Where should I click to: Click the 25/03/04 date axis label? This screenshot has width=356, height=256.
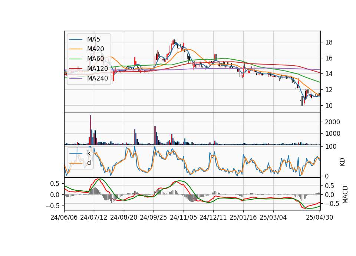tap(273, 217)
